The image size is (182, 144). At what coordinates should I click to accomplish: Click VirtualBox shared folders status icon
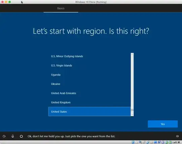point(152,142)
